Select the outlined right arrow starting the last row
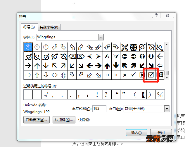185x147 pixels. point(28,75)
